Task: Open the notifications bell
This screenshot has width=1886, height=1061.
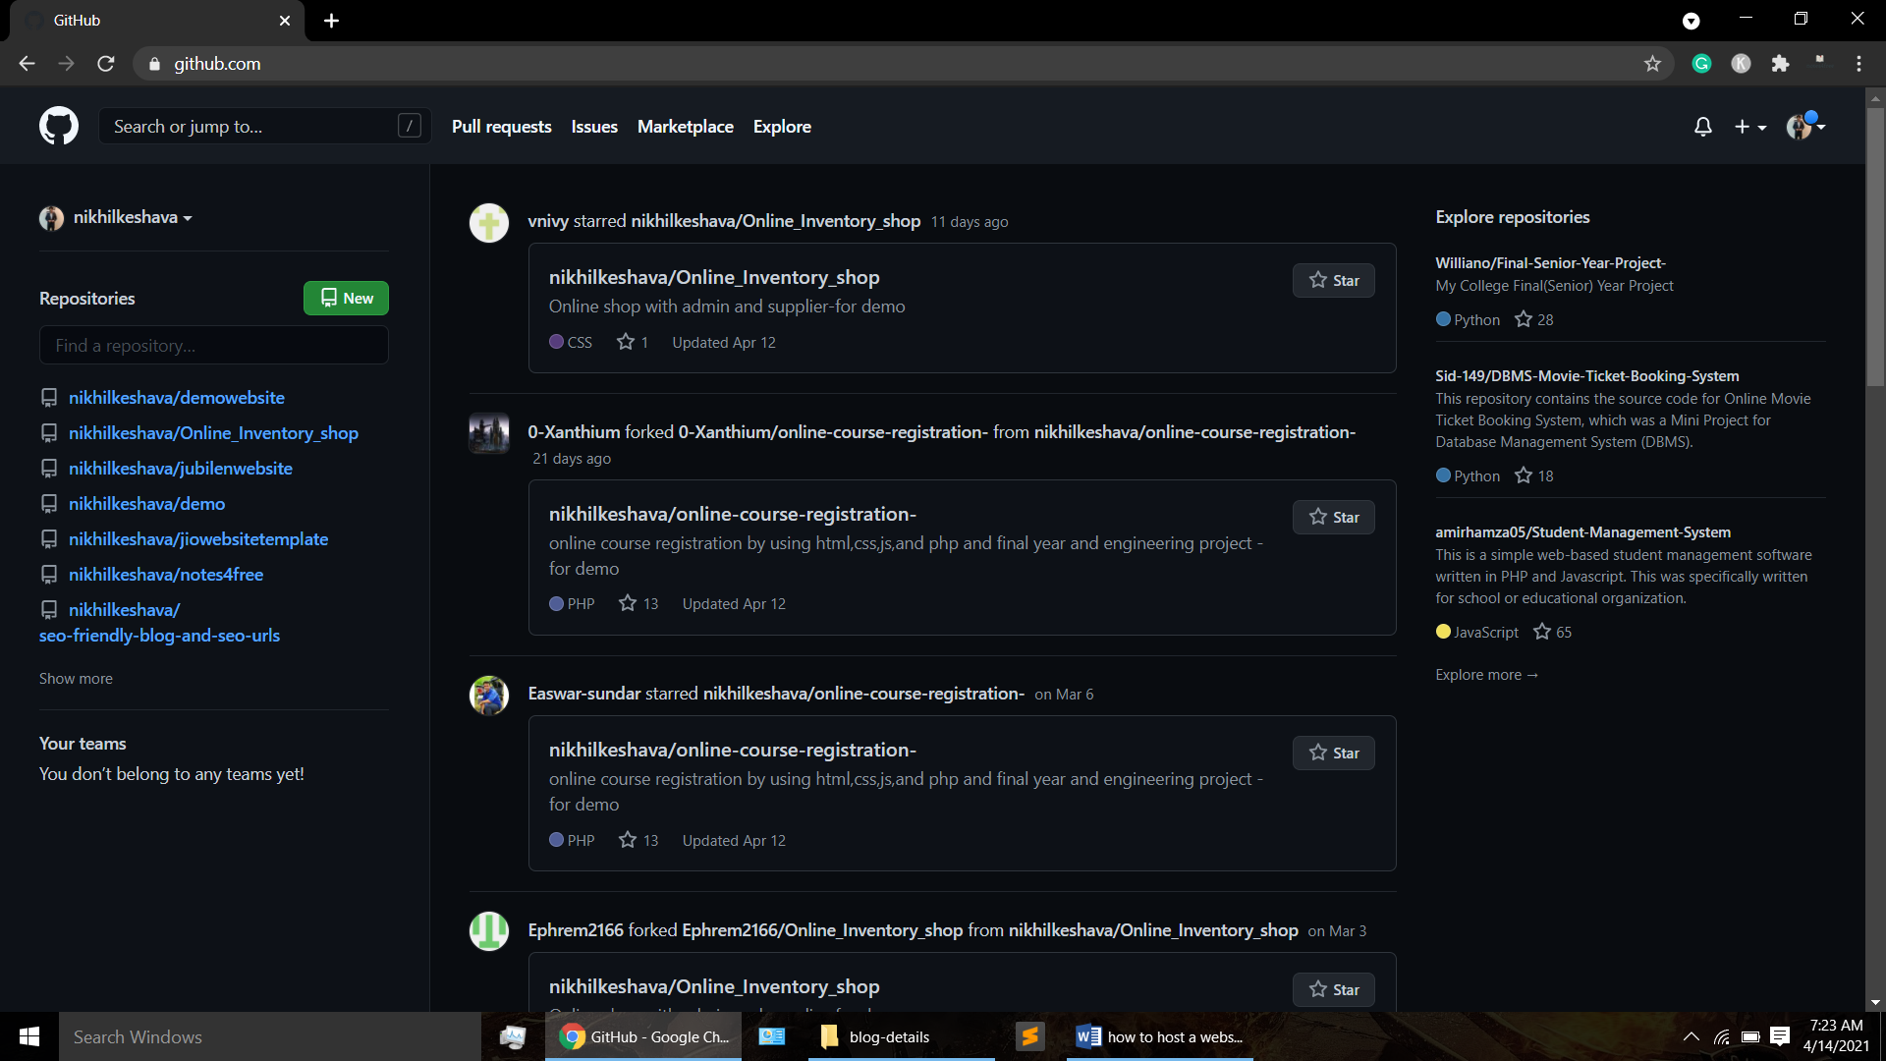Action: 1703,127
